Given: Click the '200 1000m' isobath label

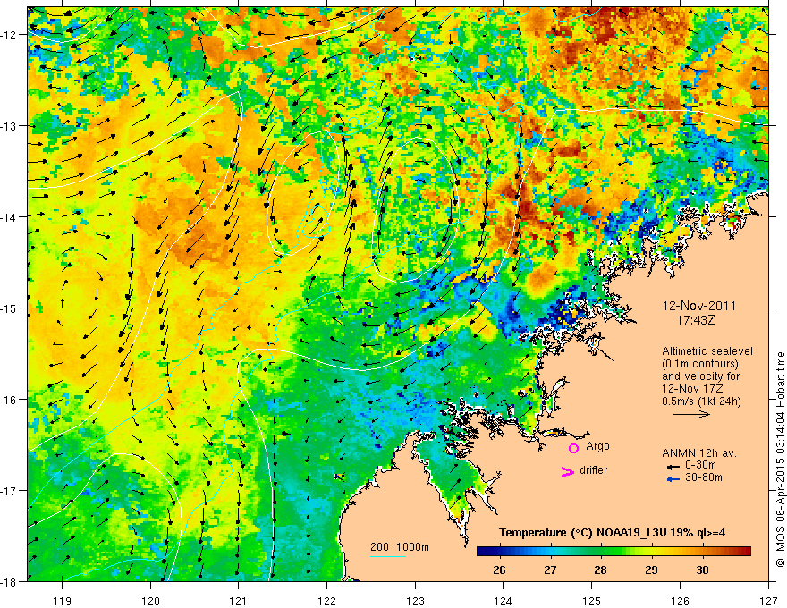Looking at the screenshot, I should click(x=400, y=547).
